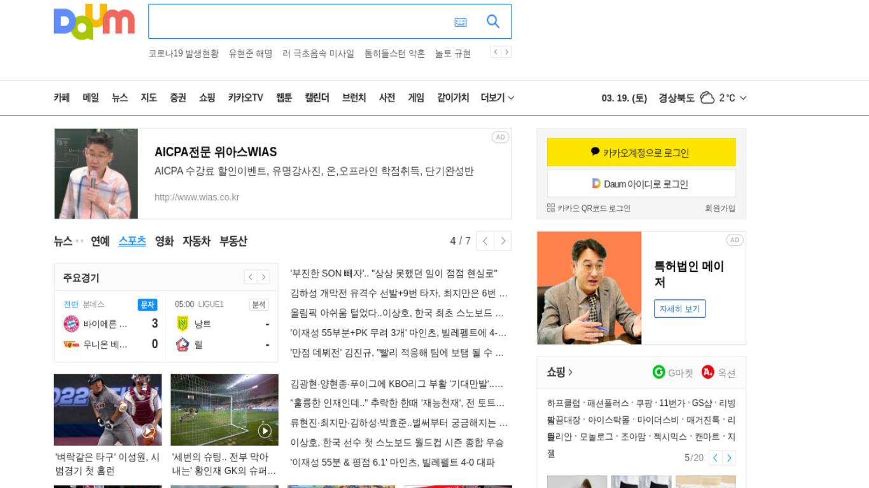This screenshot has height=488, width=869.
Task: Click 분석 button for Nantes match
Action: click(259, 305)
